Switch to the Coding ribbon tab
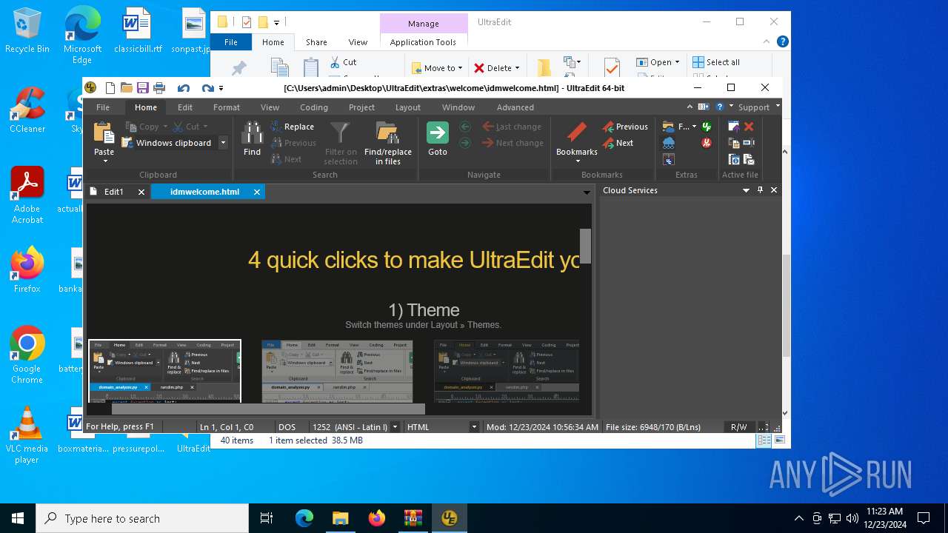This screenshot has height=533, width=948. [x=314, y=107]
